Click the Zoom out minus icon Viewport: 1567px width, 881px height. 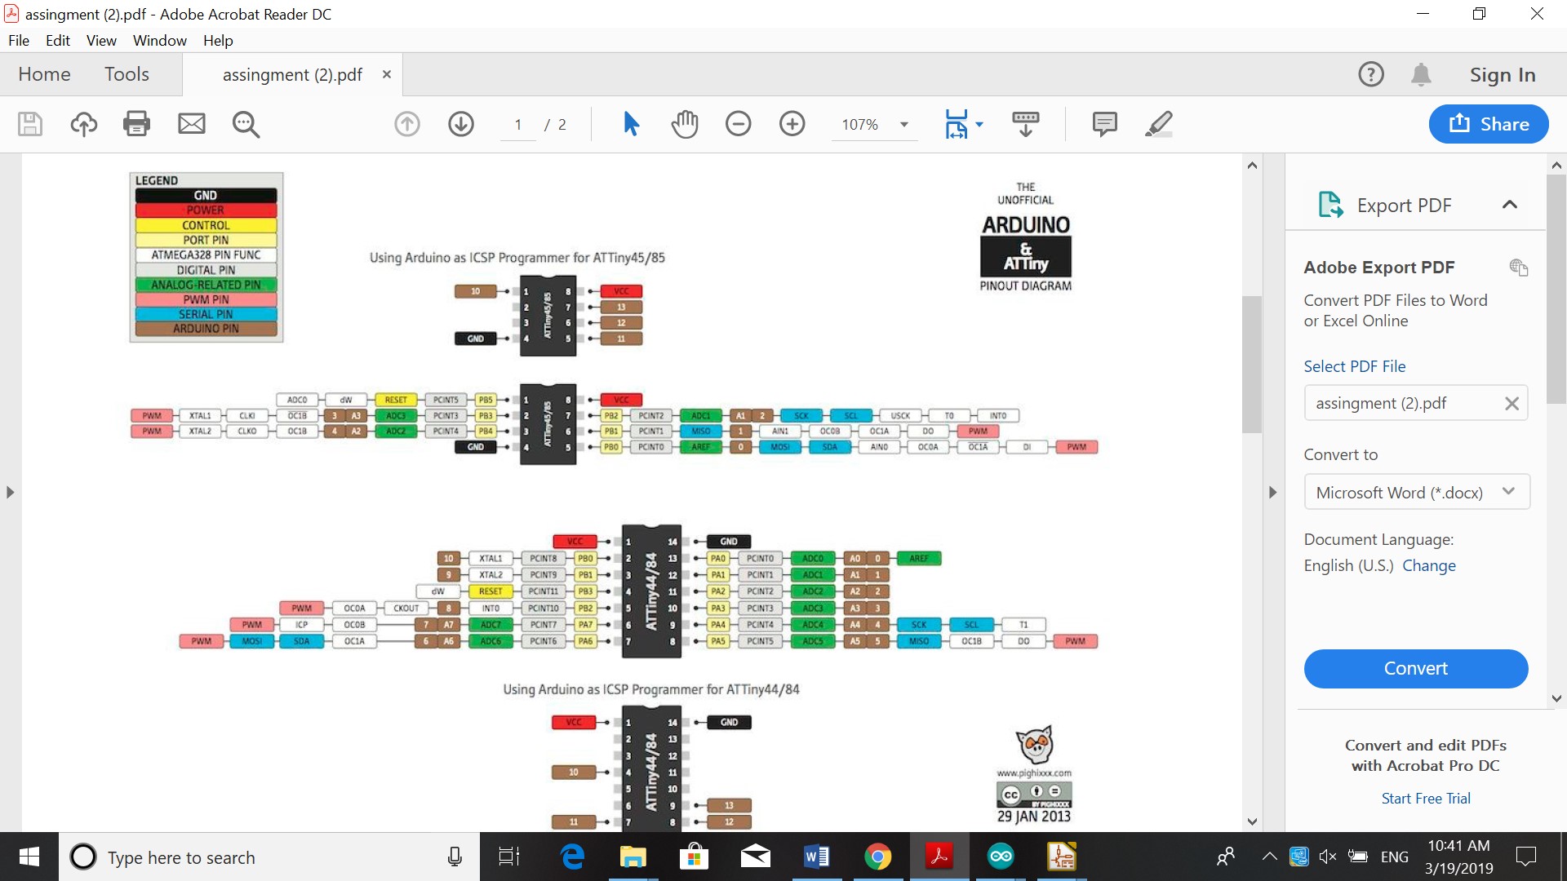click(x=738, y=124)
